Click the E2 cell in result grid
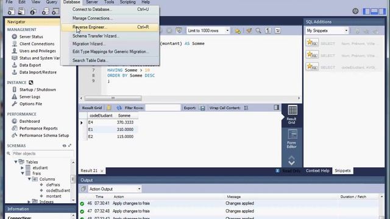 point(90,136)
